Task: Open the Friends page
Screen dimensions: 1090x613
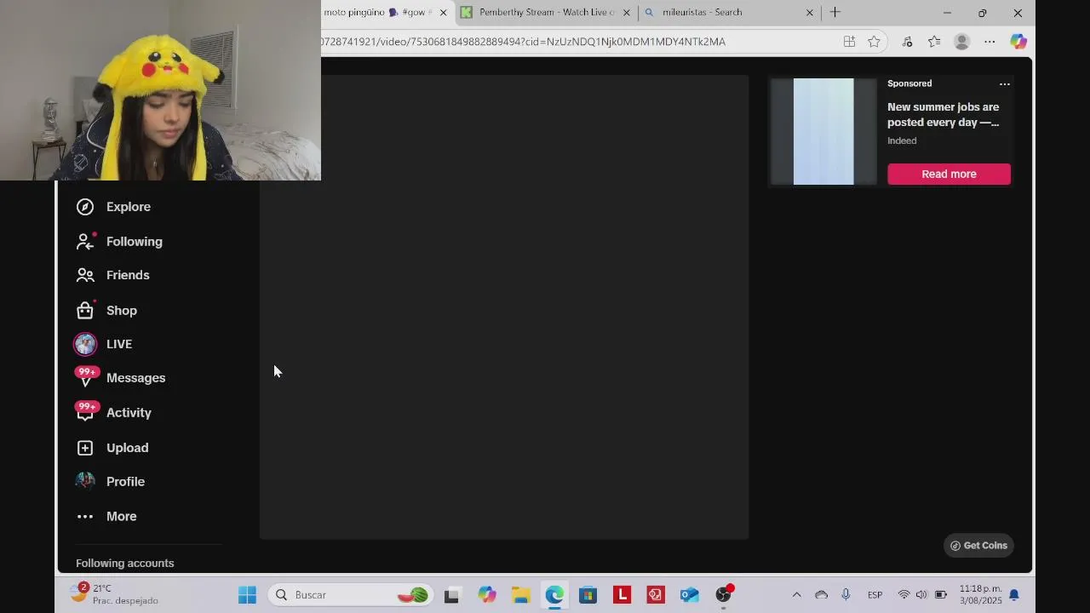Action: coord(112,275)
